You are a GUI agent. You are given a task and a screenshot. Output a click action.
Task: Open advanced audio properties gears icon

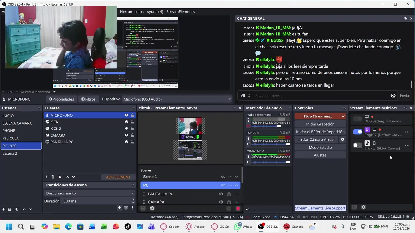point(248,209)
